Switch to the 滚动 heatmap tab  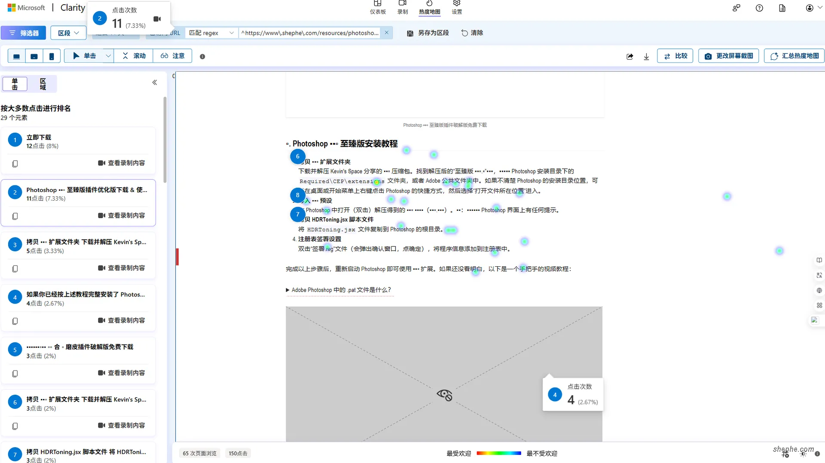coord(133,56)
